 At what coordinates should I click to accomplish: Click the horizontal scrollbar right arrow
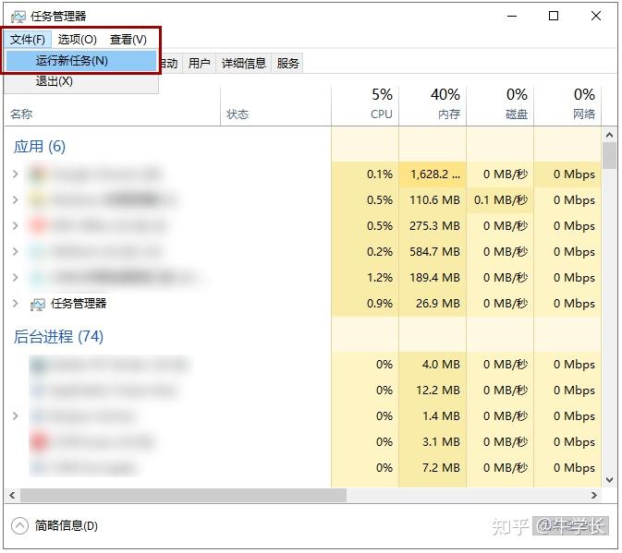(593, 496)
